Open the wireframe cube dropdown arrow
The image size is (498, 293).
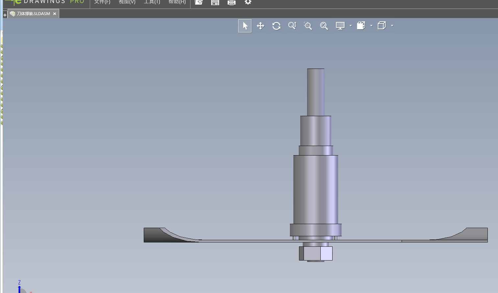pos(392,26)
